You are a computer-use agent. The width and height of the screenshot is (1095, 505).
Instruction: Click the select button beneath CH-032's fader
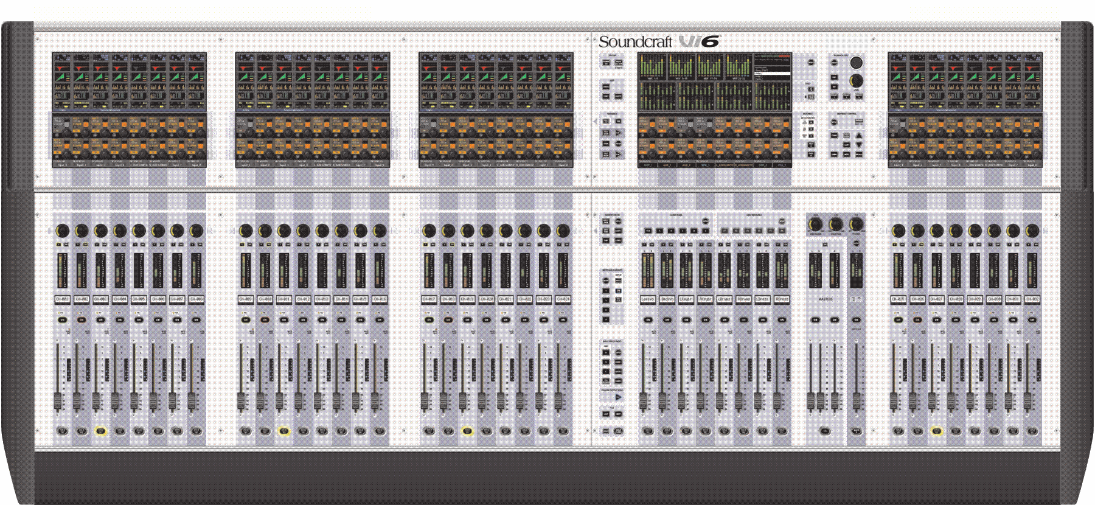pyautogui.click(x=1032, y=431)
